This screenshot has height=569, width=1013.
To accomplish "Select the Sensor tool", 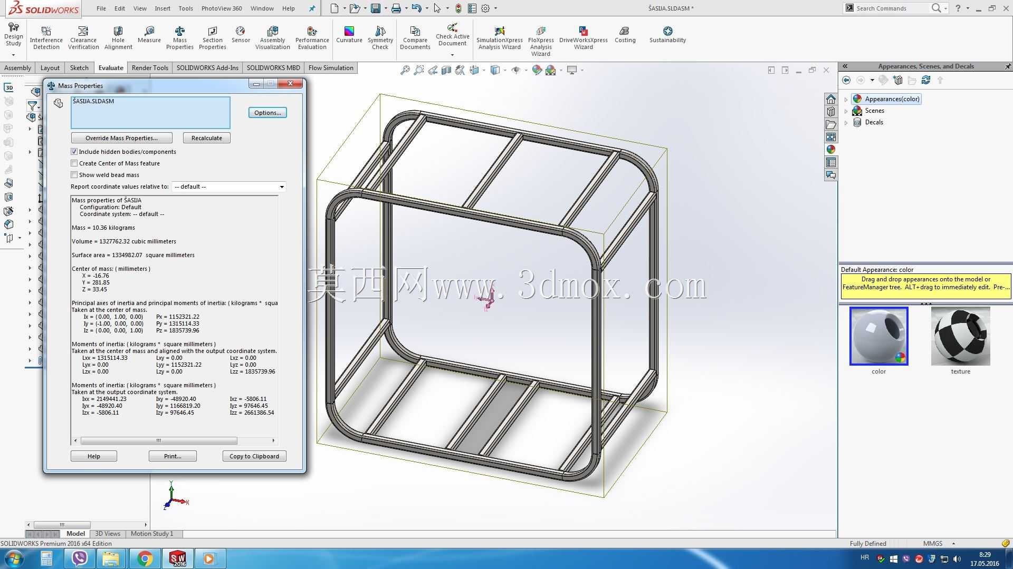I will coord(241,35).
